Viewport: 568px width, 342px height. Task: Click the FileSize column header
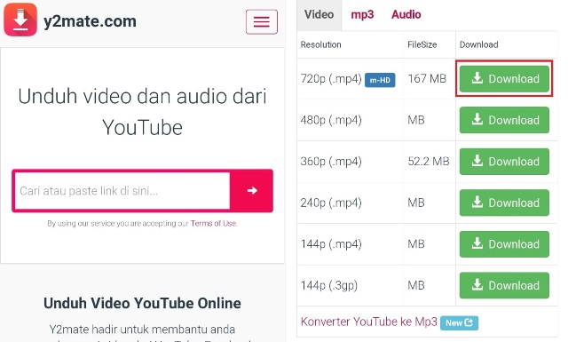coord(422,44)
